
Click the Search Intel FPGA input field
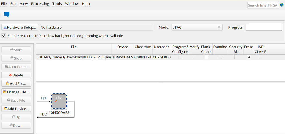(x=263, y=5)
